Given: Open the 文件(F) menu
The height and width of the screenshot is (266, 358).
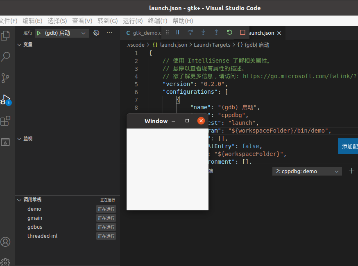Looking at the screenshot, I should pos(9,21).
